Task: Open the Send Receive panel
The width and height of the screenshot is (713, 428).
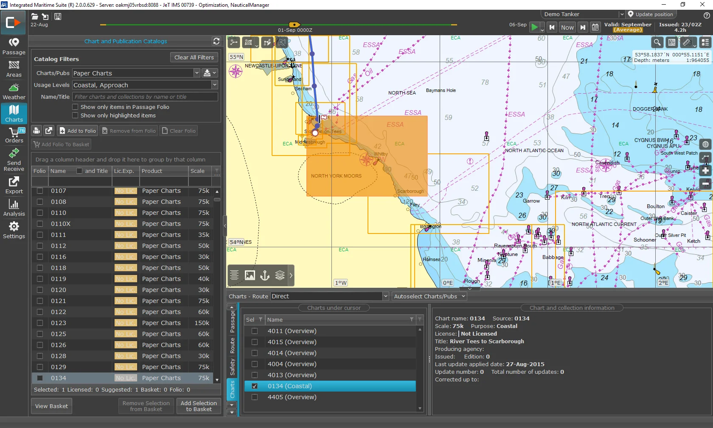Action: [14, 160]
